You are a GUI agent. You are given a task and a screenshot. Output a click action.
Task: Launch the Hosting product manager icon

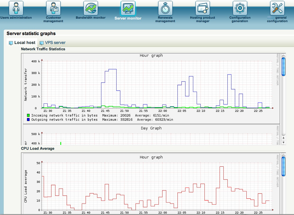(203, 8)
